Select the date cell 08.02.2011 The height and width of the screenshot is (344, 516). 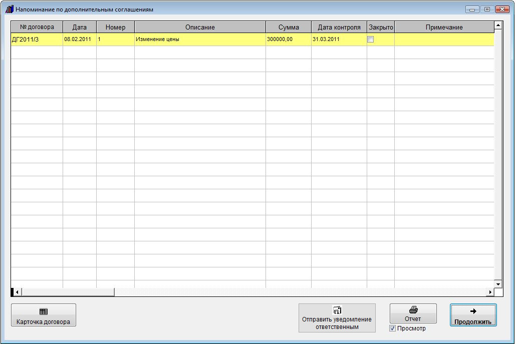[x=80, y=40]
